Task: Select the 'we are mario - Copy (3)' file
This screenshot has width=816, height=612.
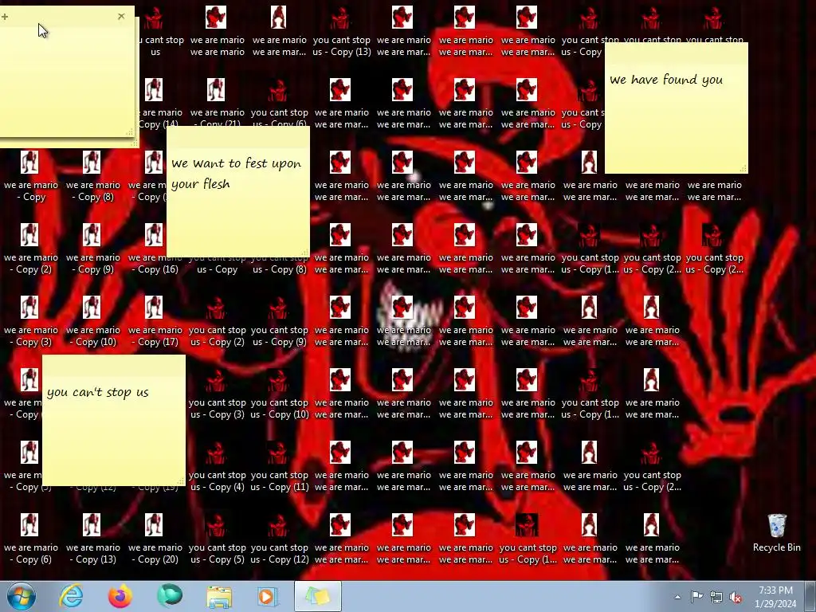Action: [x=31, y=321]
